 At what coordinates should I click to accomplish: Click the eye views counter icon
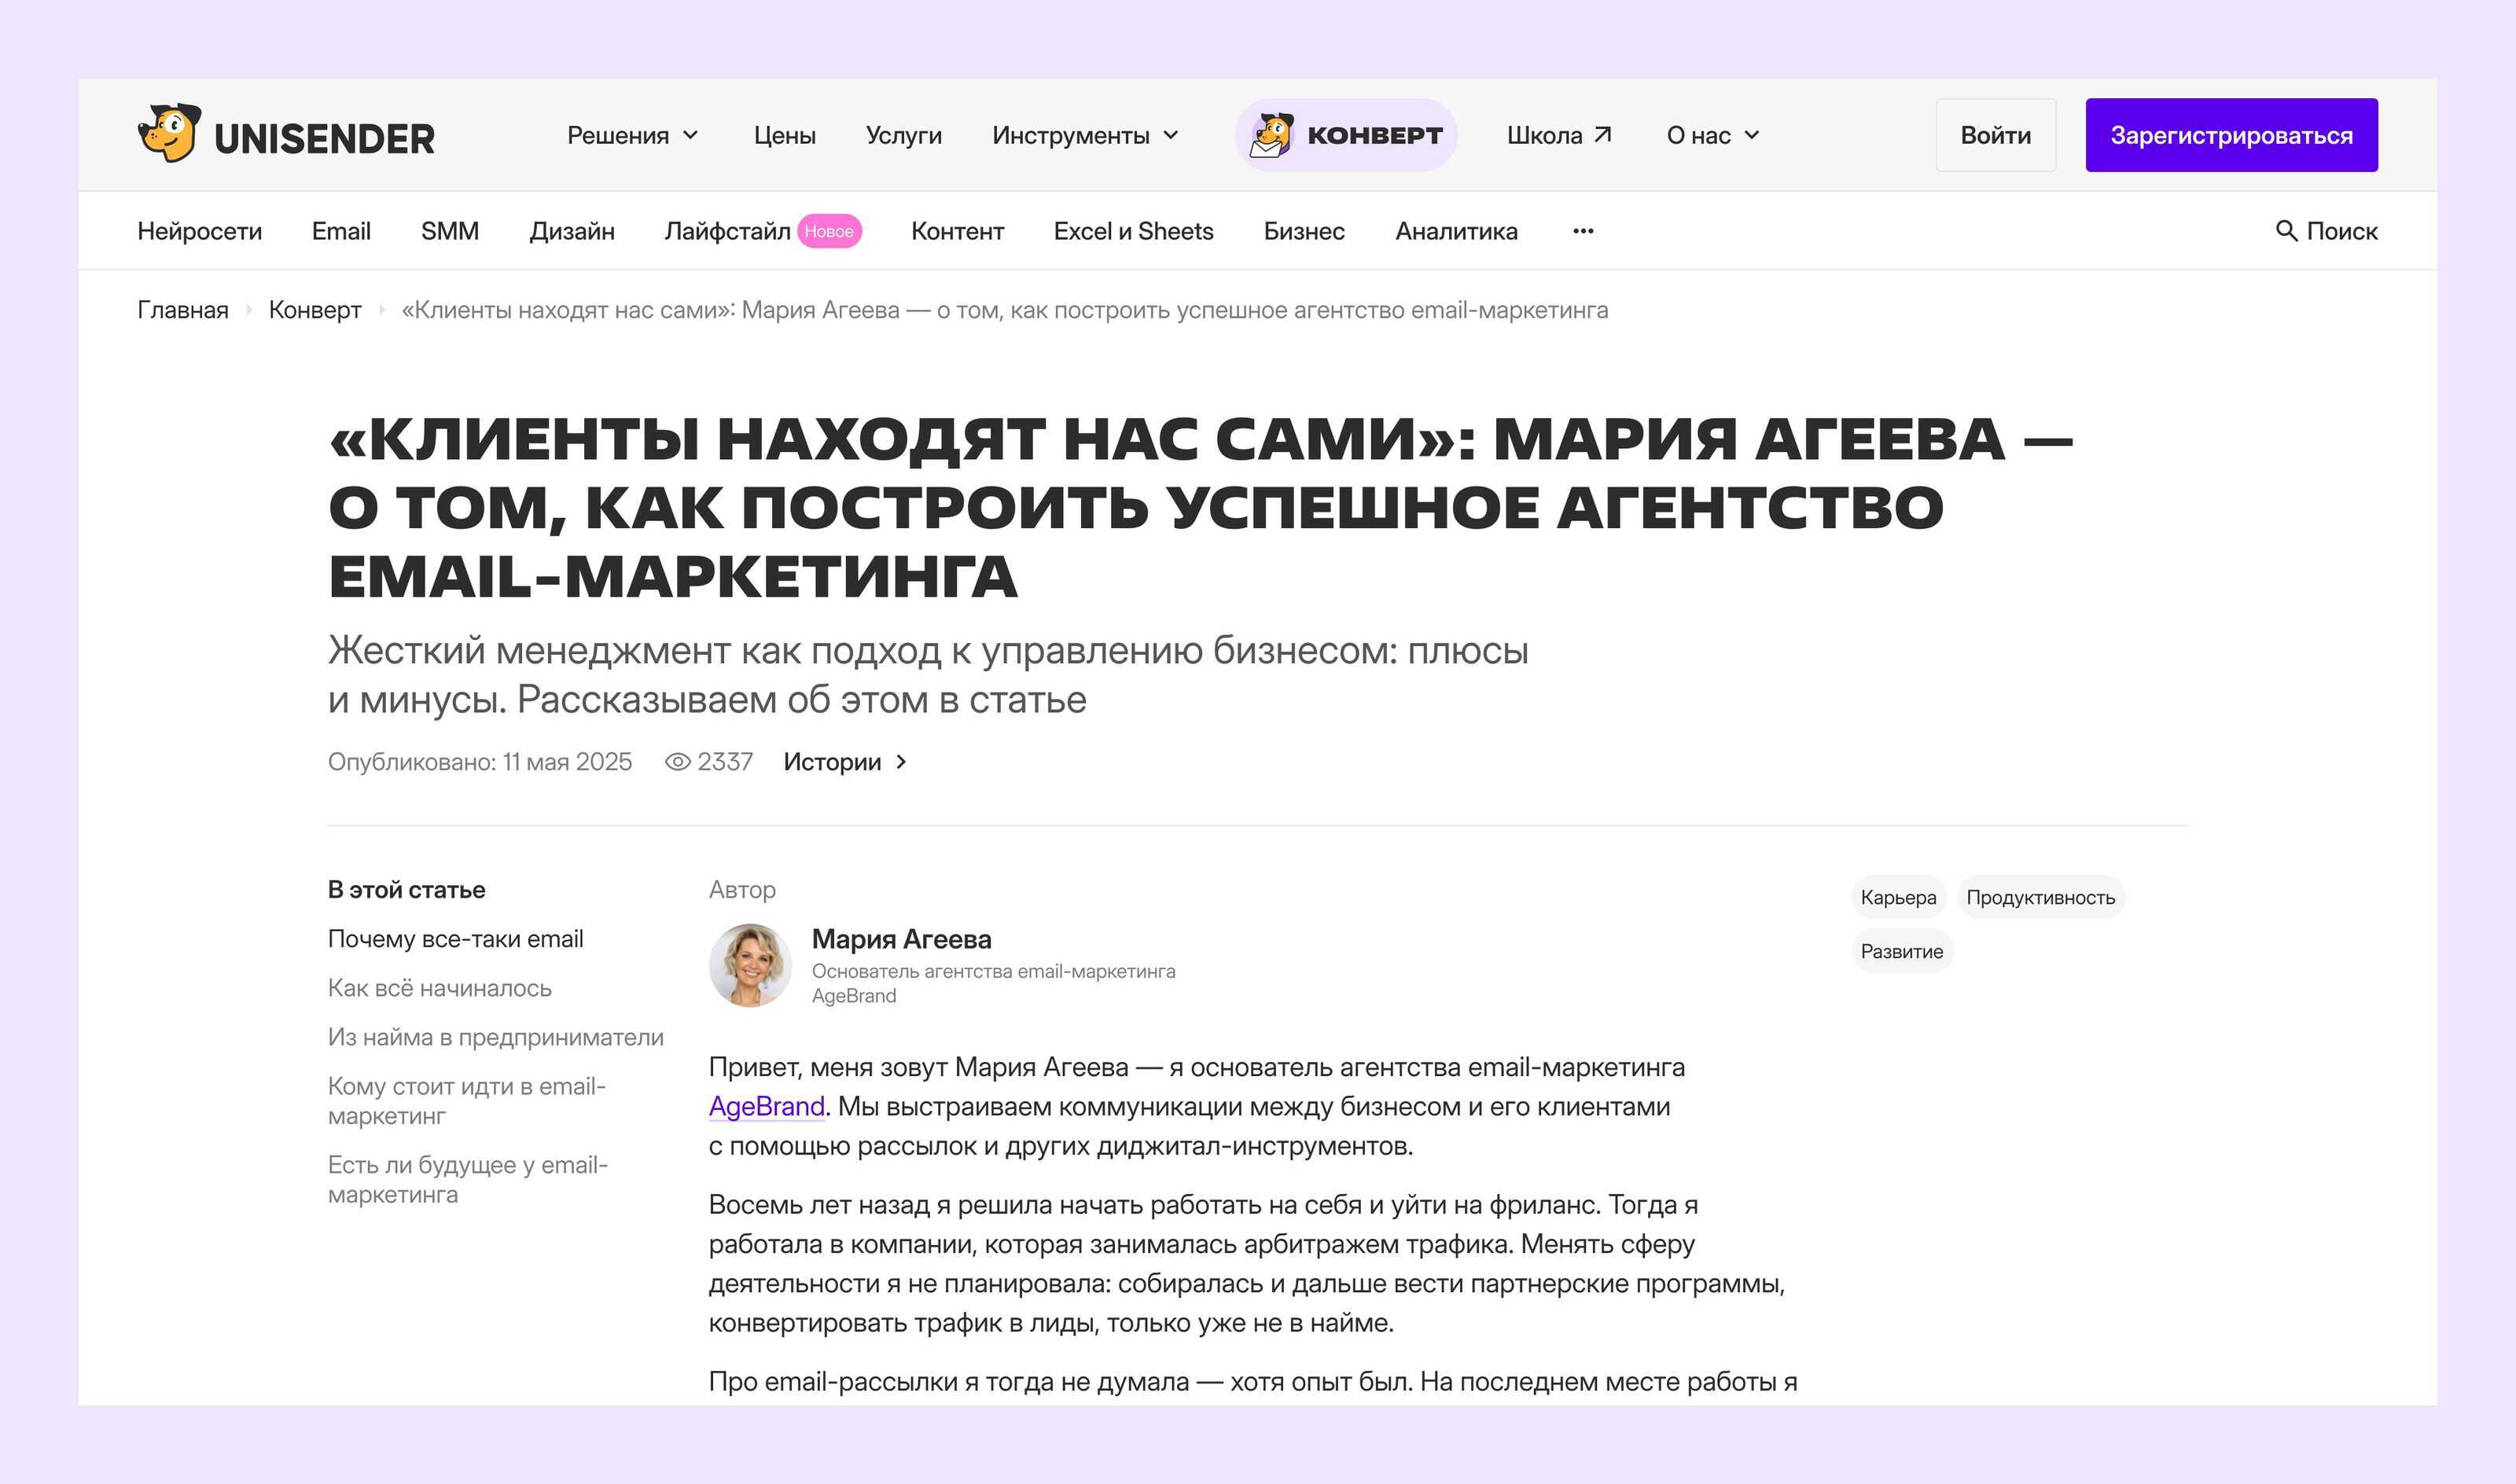(677, 762)
